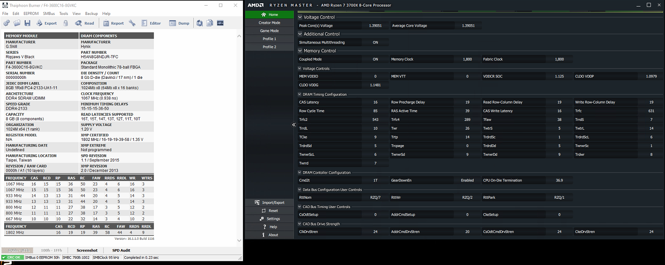Click the Reset item in Ryzen Master
665x265 pixels.
pyautogui.click(x=269, y=210)
